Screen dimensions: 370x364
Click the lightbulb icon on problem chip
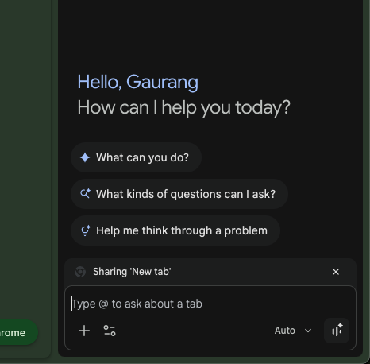click(85, 230)
